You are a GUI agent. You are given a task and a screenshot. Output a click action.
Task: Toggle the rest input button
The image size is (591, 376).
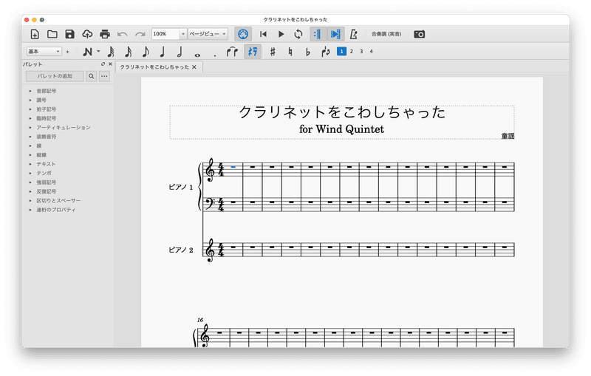[253, 52]
